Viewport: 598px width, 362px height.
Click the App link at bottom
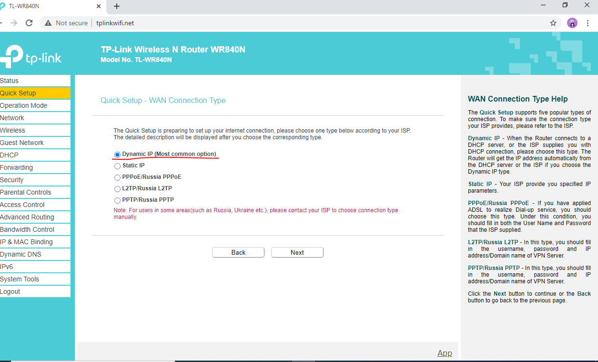pos(445,353)
